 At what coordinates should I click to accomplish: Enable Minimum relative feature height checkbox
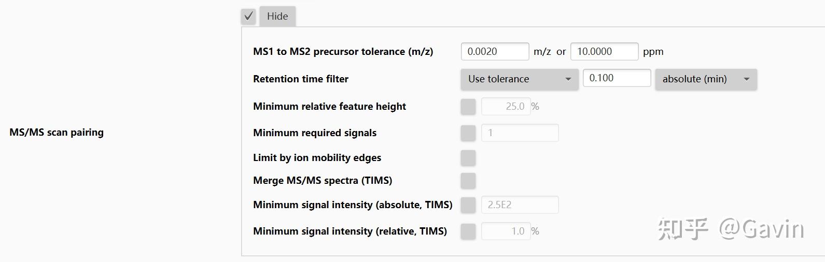coord(468,107)
